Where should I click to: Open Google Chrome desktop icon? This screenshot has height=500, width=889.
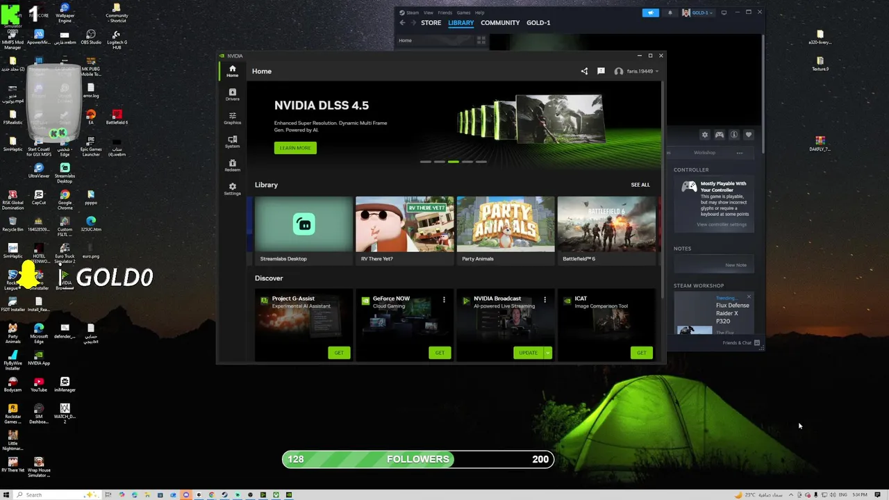click(65, 200)
